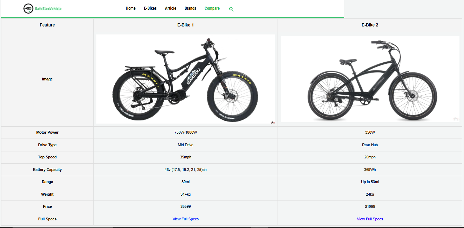Click the Denago cruiser bike image

click(x=370, y=79)
